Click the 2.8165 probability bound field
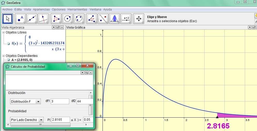 click(x=61, y=120)
